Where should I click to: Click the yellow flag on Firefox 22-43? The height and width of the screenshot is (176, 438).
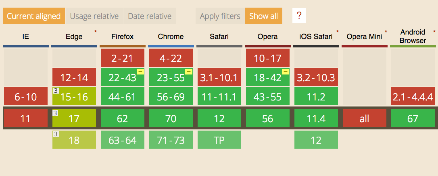pos(141,72)
